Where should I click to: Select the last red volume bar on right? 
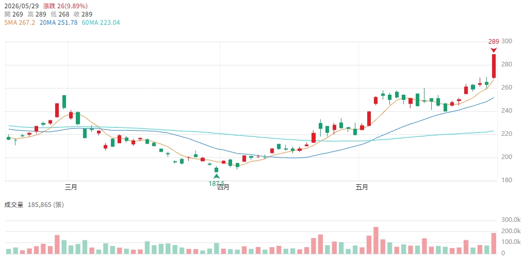click(x=494, y=243)
